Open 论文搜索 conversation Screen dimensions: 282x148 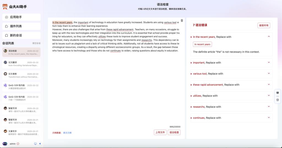21,75
